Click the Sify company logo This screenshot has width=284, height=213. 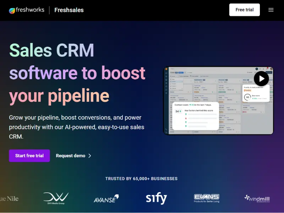(x=155, y=198)
